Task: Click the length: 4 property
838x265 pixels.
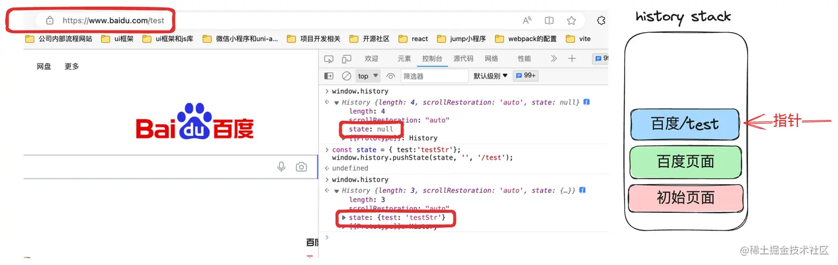Action: (367, 111)
